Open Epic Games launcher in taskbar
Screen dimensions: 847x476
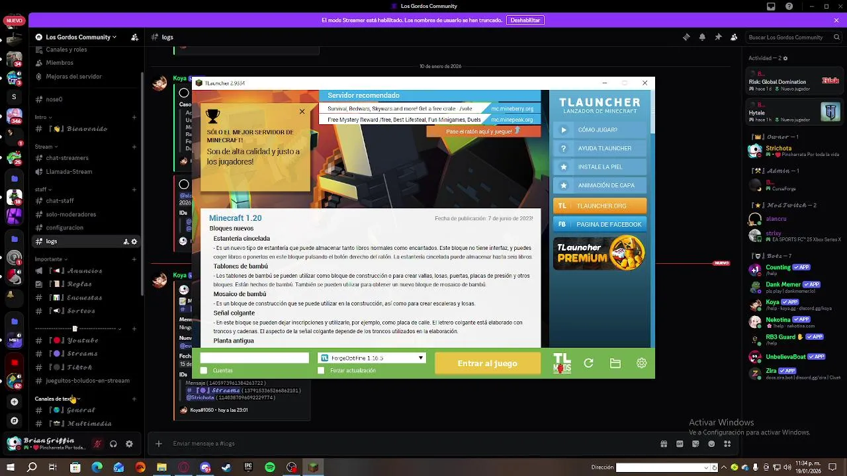tap(248, 467)
